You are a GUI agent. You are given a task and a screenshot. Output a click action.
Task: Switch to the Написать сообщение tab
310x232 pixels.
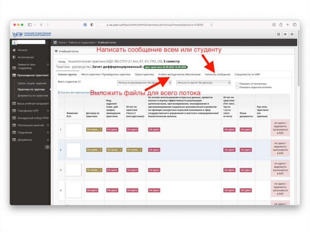[217, 74]
